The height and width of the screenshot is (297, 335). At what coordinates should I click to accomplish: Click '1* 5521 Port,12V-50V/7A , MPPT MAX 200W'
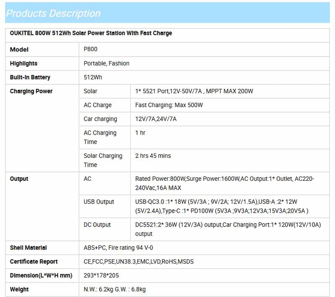[x=194, y=91]
